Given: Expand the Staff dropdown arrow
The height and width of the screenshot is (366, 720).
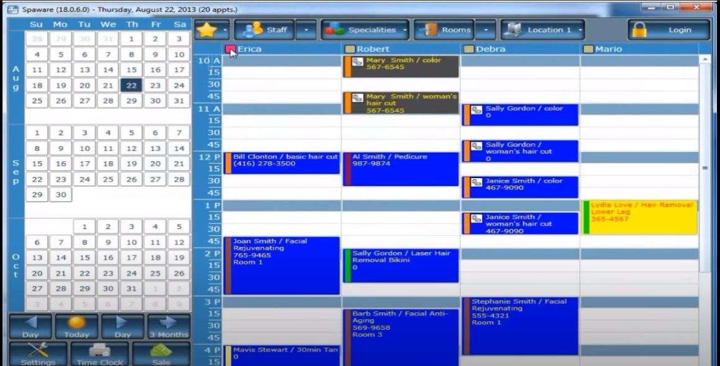Looking at the screenshot, I should [306, 30].
